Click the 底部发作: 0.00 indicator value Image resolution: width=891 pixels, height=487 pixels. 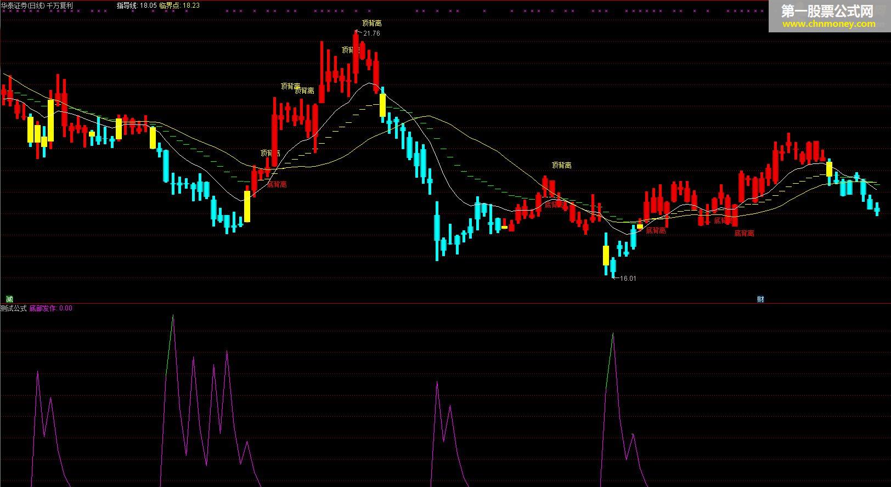coord(51,308)
